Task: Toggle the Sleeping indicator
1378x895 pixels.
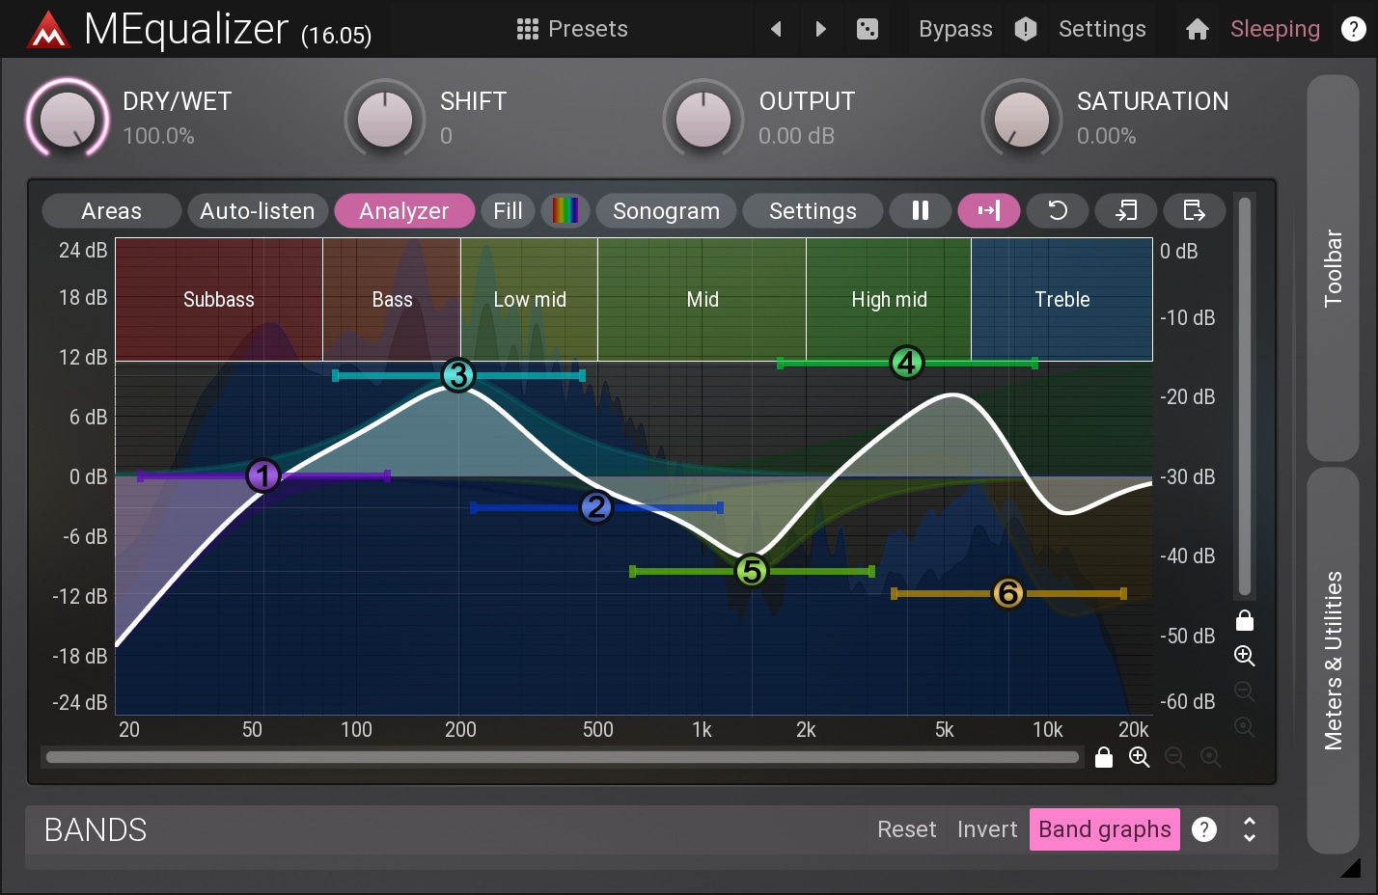Action: pyautogui.click(x=1275, y=29)
